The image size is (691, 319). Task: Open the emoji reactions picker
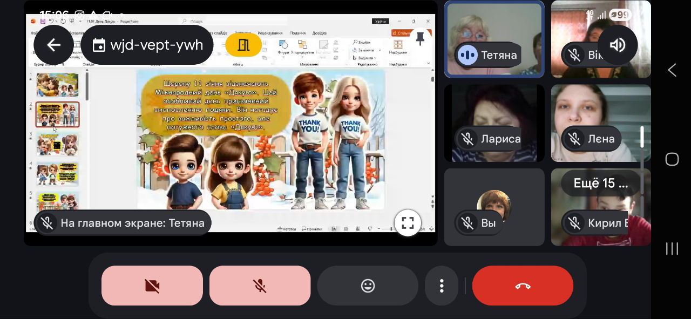368,286
